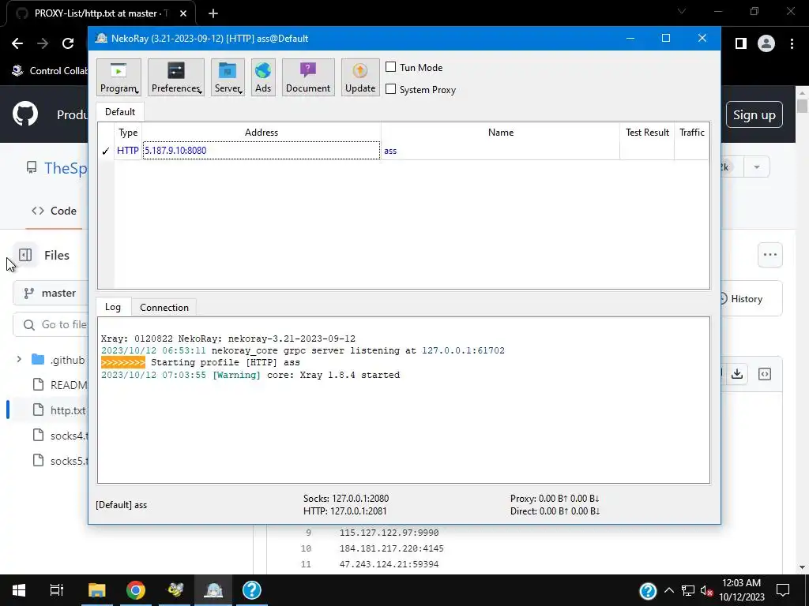Viewport: 809px width, 606px height.
Task: Click the checkmark on the HTTP profile row
Action: click(x=106, y=151)
